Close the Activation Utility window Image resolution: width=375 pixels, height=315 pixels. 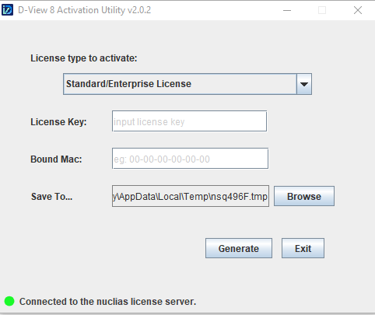(x=358, y=10)
